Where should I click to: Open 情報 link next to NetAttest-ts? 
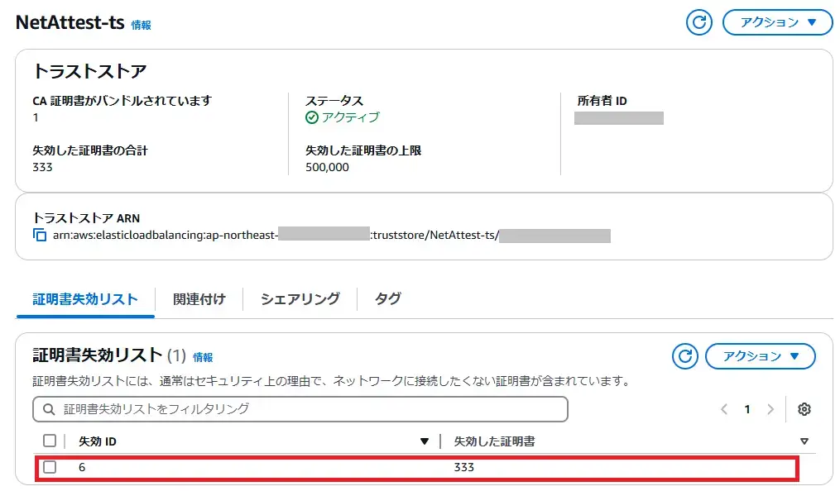point(141,25)
